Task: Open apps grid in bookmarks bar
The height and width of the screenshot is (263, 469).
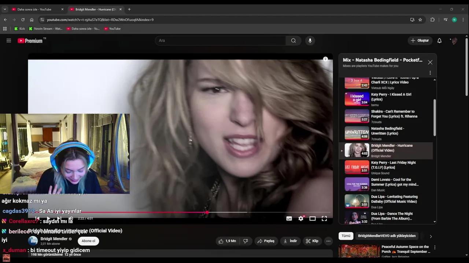Action: tap(5, 28)
